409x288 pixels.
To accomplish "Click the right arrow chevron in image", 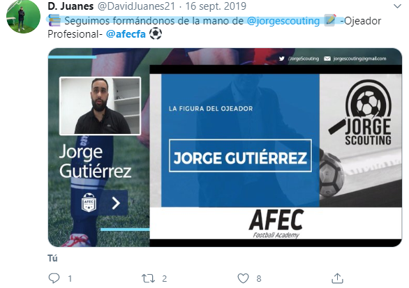I will 116,203.
